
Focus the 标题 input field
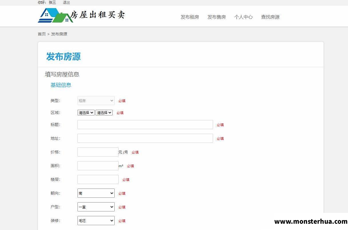click(x=145, y=125)
